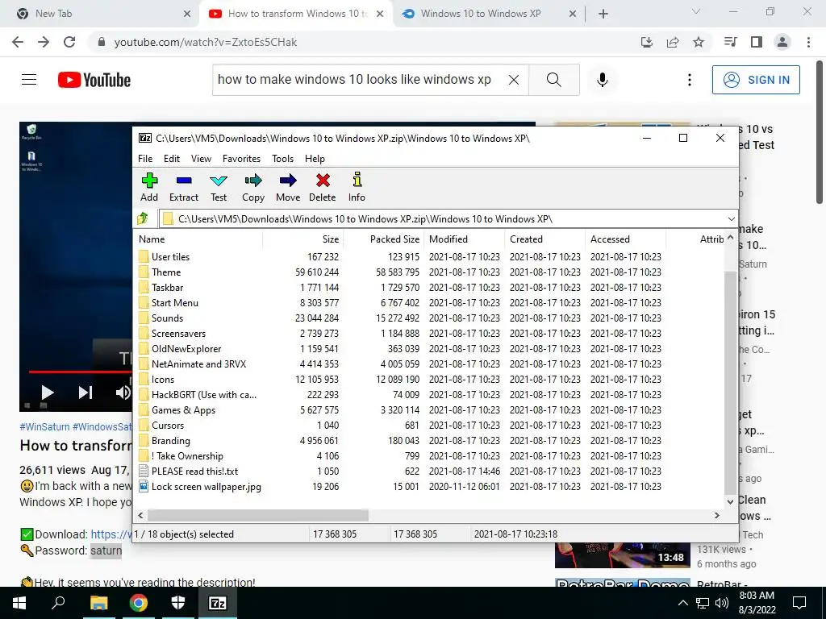Viewport: 826px width, 619px height.
Task: Click the Windows Start button
Action: pos(19,603)
